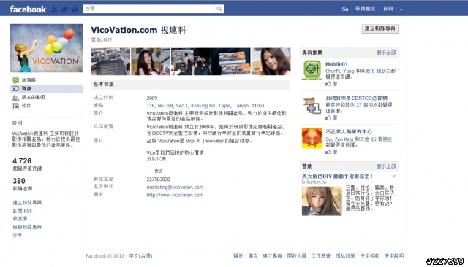This screenshot has width=468, height=267.
Task: Click create page link in footer
Action: pyautogui.click(x=272, y=255)
